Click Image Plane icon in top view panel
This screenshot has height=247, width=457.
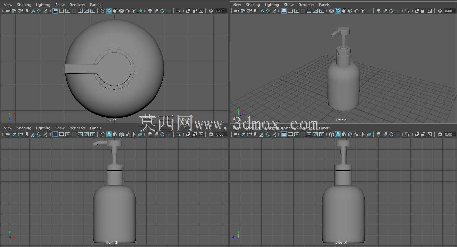(x=33, y=11)
